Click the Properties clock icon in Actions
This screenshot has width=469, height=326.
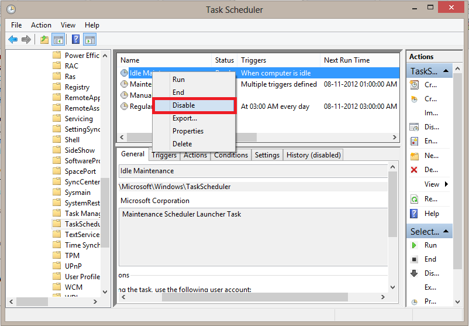click(x=414, y=302)
